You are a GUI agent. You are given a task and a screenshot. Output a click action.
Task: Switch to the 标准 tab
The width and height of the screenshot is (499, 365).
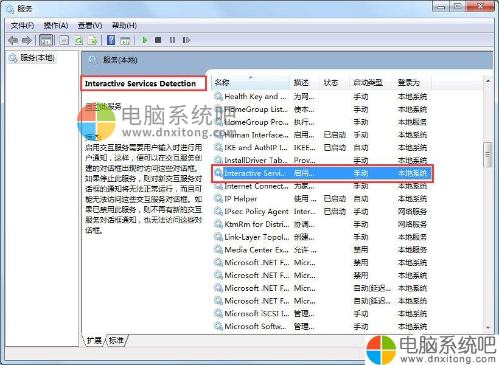tap(116, 340)
